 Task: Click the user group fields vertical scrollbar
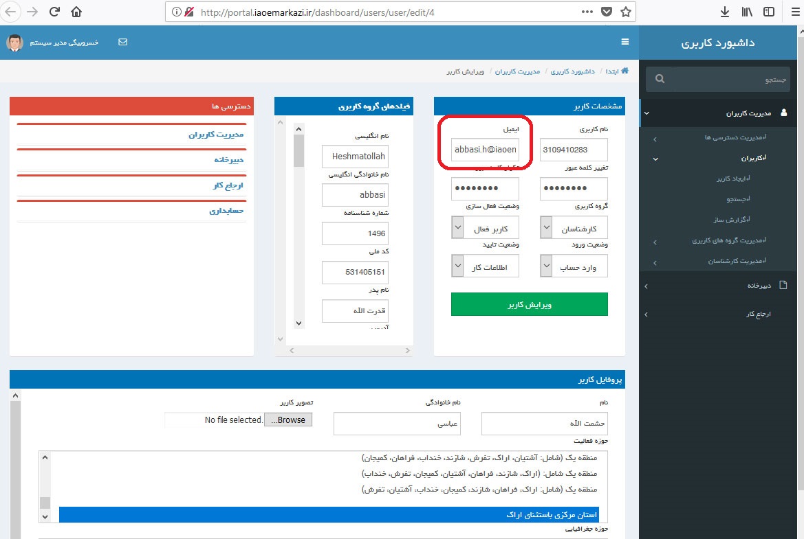(298, 227)
